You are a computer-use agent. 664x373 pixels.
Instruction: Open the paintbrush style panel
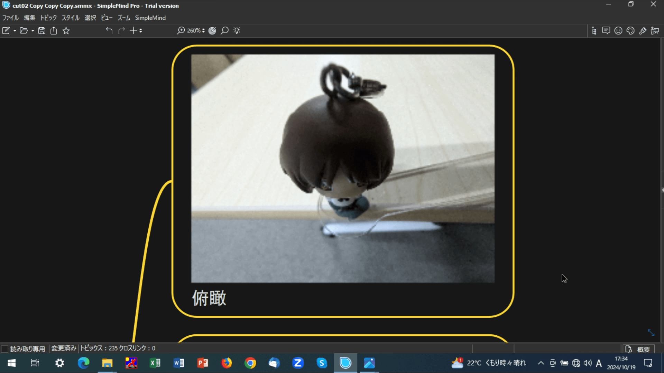(x=643, y=30)
